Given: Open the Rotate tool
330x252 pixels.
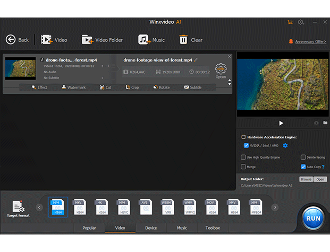Looking at the screenshot, I should pyautogui.click(x=161, y=87).
